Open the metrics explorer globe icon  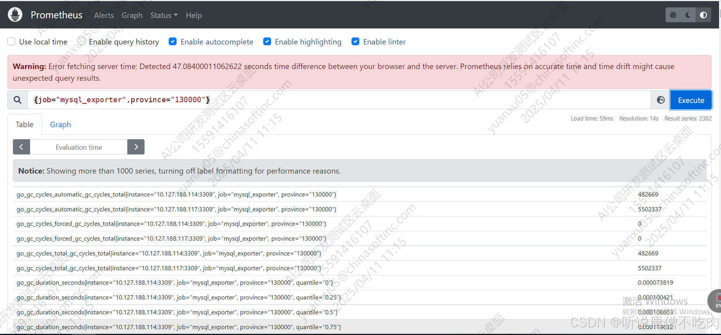pos(661,100)
